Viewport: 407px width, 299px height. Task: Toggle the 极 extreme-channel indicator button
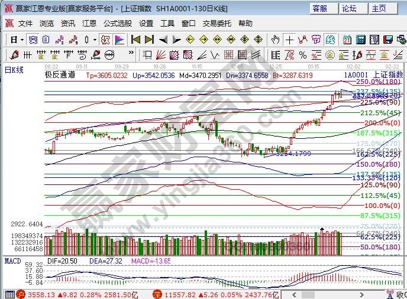tap(105, 40)
